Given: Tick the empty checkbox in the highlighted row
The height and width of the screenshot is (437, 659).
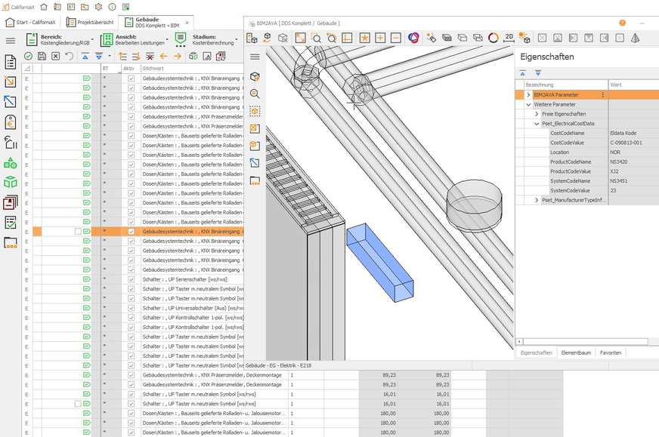Looking at the screenshot, I should point(78,232).
